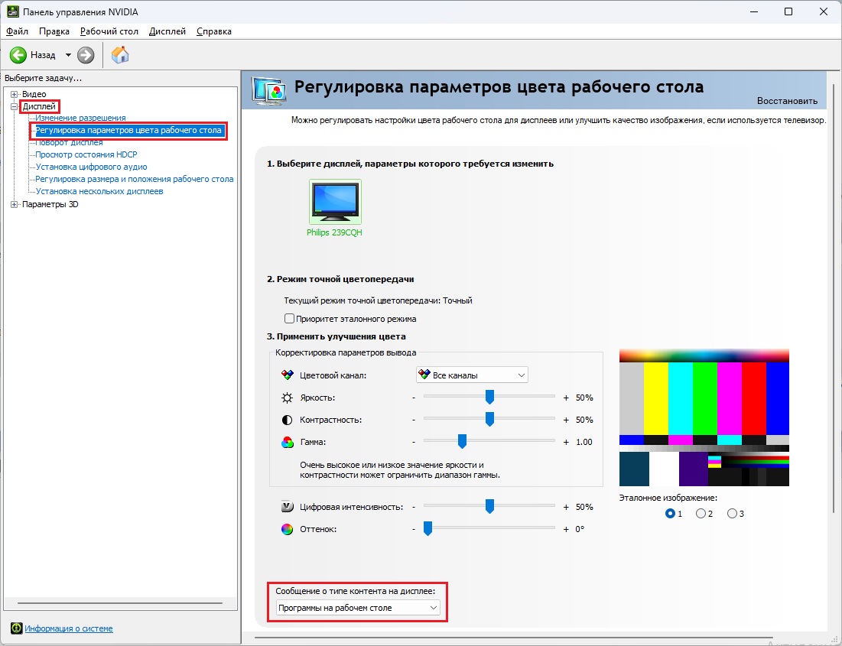This screenshot has height=646, width=842.
Task: Open the Back history dropdown arrow
Action: 68,55
